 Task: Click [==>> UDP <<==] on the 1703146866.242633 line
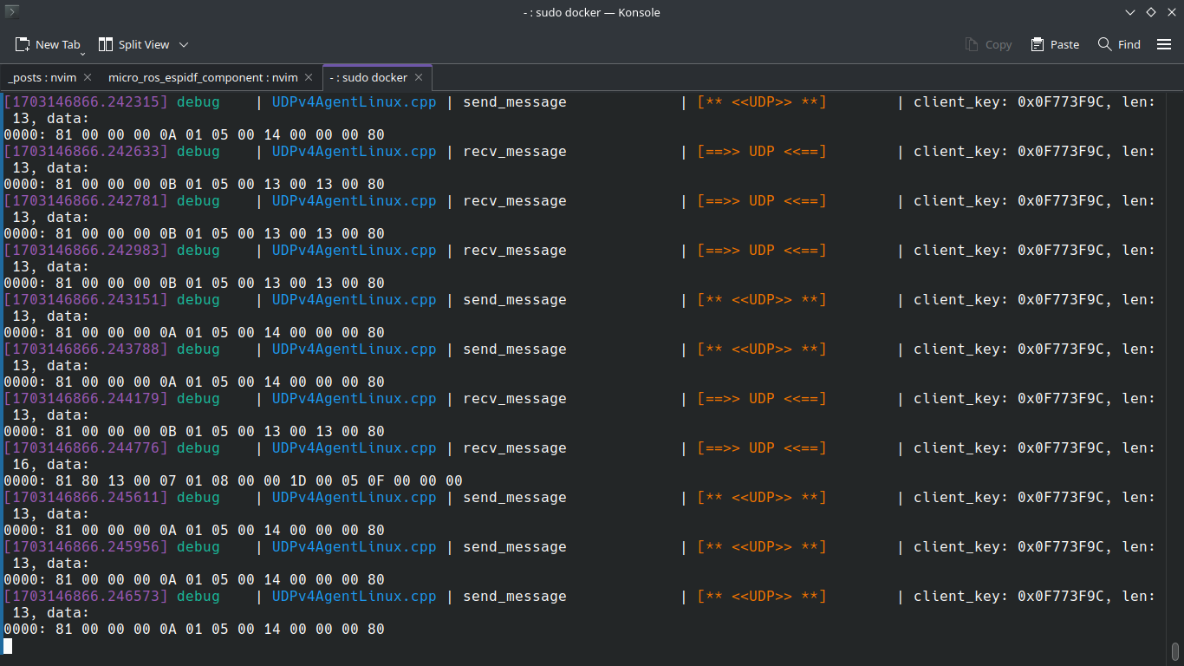[762, 151]
